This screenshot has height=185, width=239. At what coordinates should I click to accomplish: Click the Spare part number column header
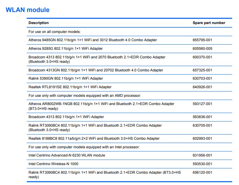coord(209,23)
